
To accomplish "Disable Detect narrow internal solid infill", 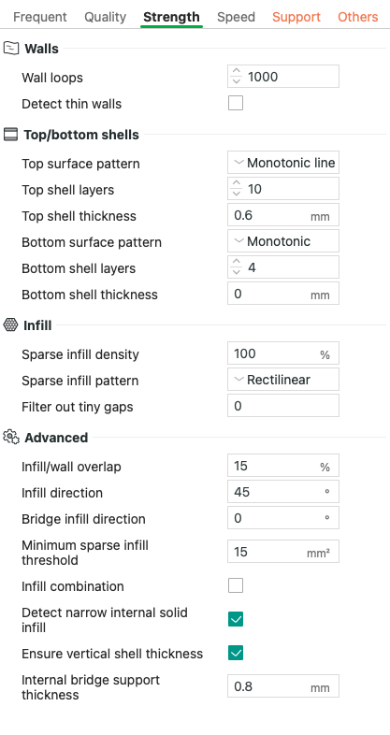I will (x=236, y=619).
